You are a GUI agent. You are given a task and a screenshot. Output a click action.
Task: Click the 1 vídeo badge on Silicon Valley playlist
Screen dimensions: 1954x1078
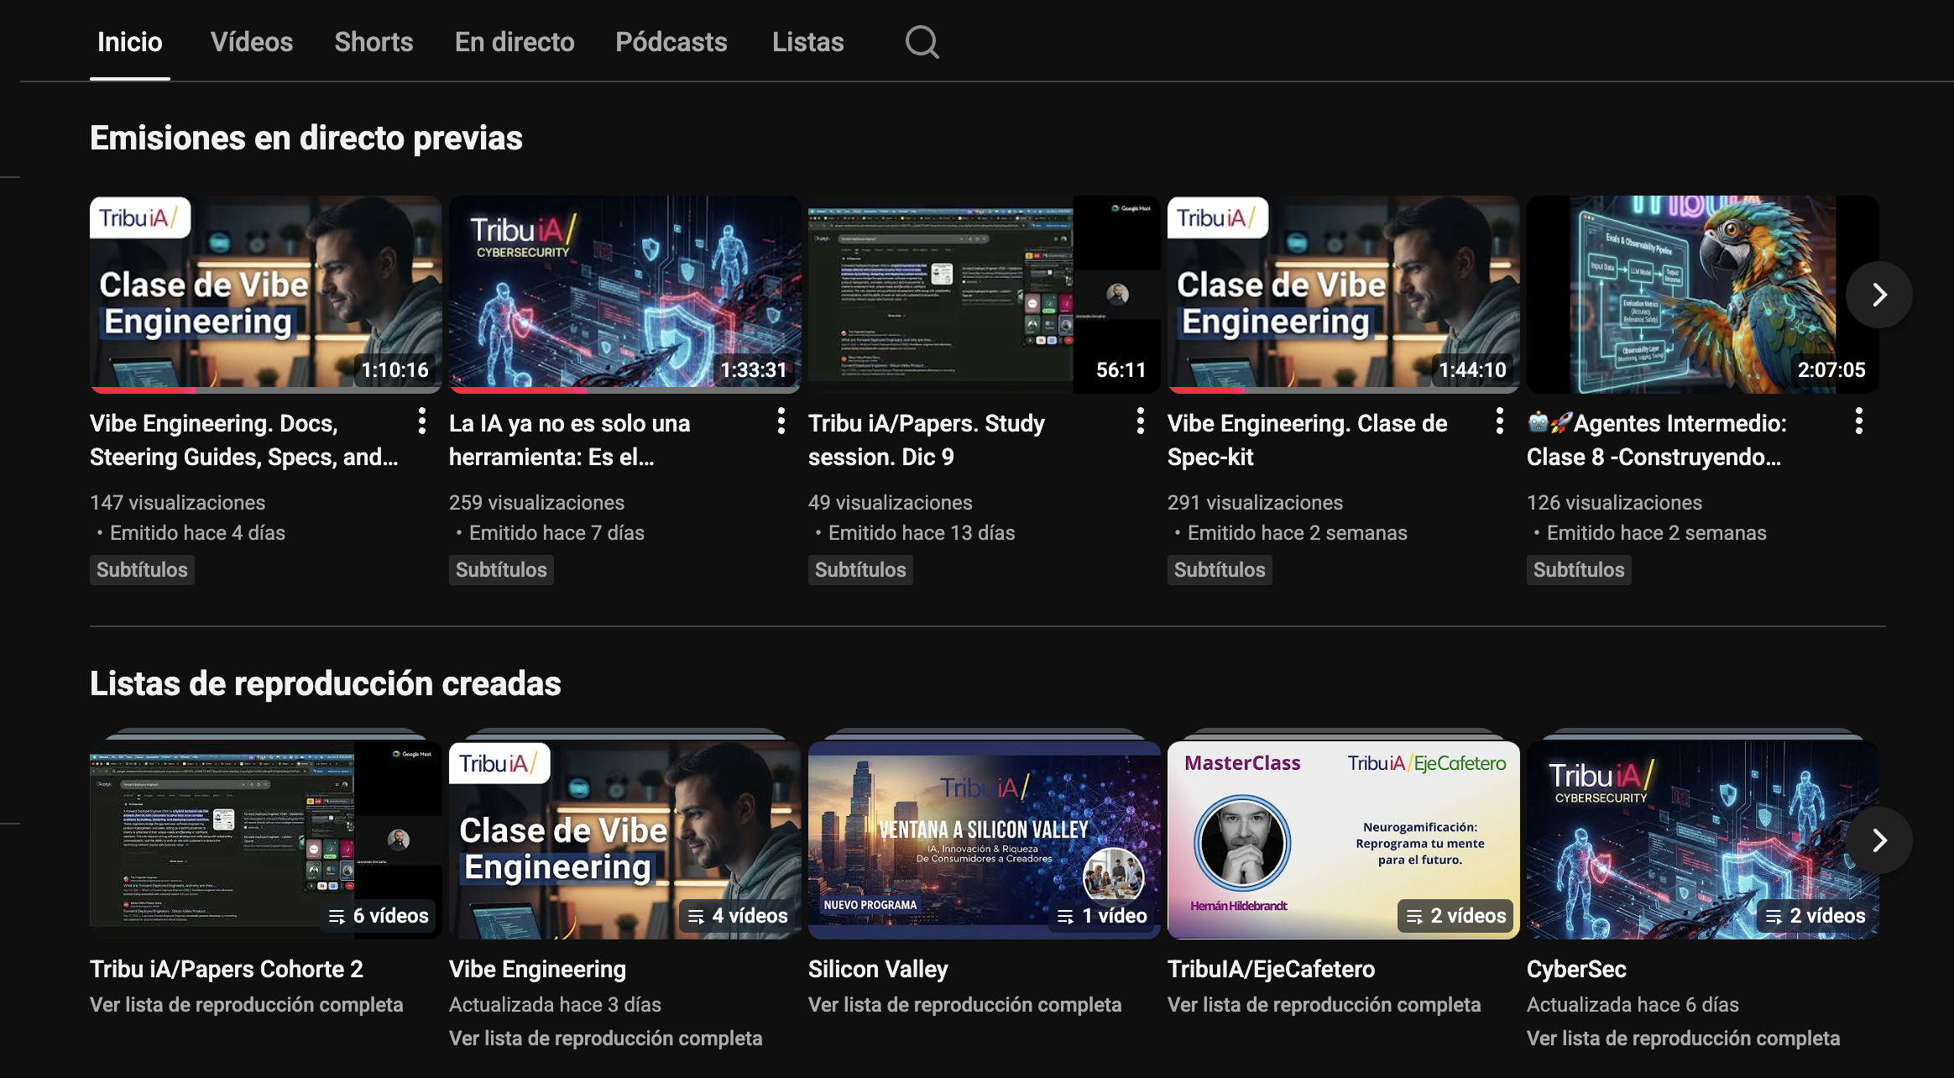pyautogui.click(x=1100, y=917)
